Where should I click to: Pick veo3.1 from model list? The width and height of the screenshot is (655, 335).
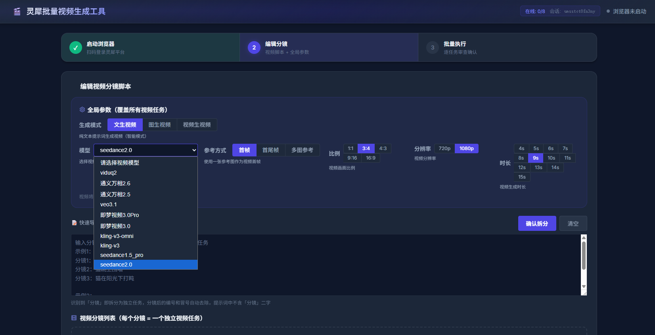(x=146, y=204)
